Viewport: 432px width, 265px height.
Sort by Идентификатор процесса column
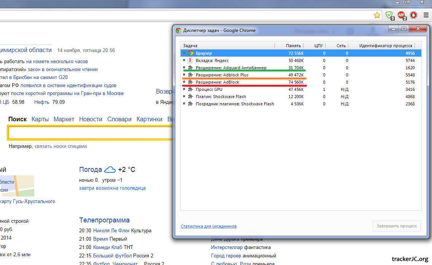click(x=386, y=46)
